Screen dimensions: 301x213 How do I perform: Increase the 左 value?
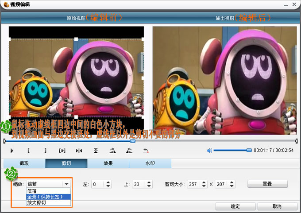(x=108, y=182)
